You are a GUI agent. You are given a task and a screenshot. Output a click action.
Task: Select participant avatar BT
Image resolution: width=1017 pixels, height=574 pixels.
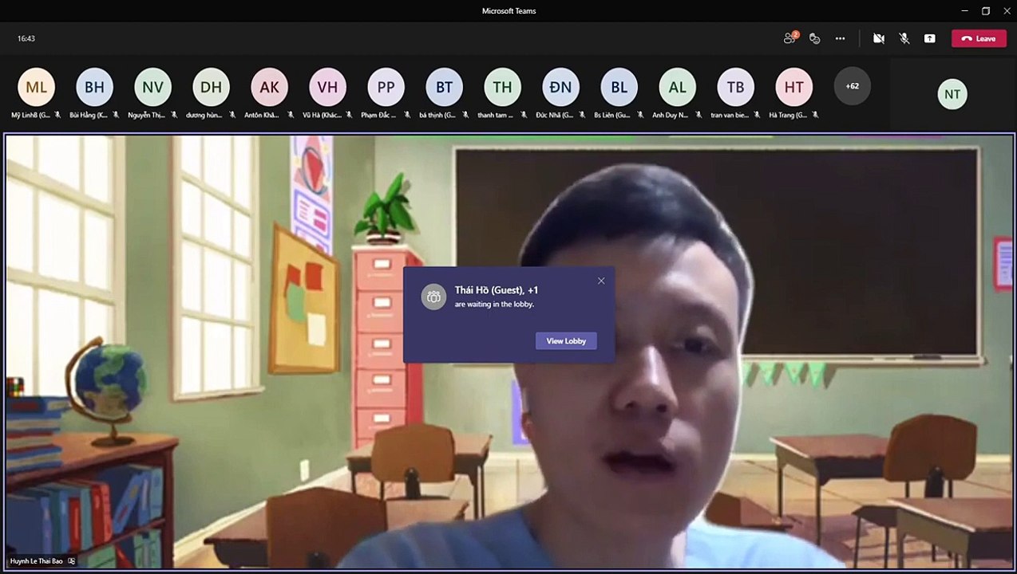[444, 88]
